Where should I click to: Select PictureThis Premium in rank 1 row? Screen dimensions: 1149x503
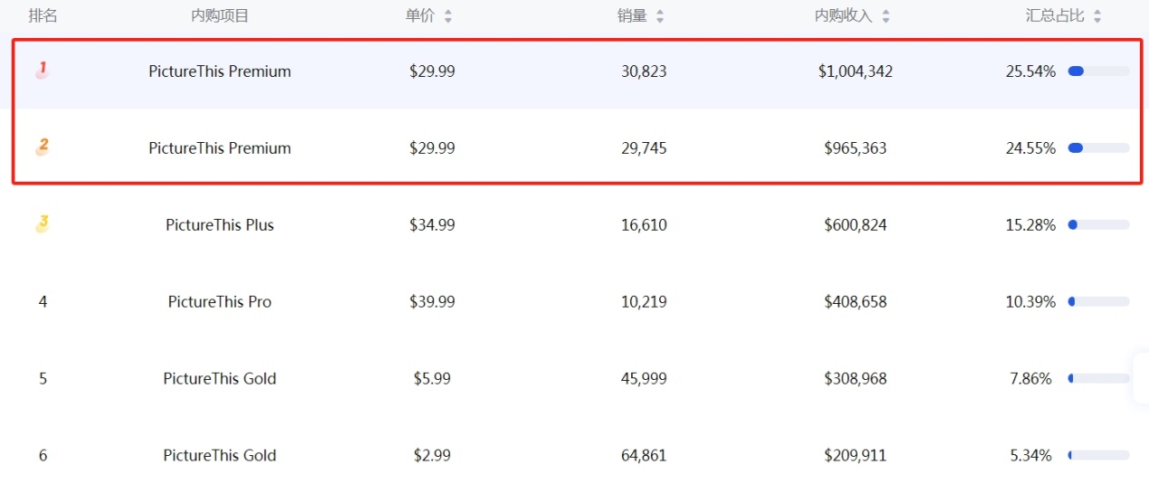220,71
